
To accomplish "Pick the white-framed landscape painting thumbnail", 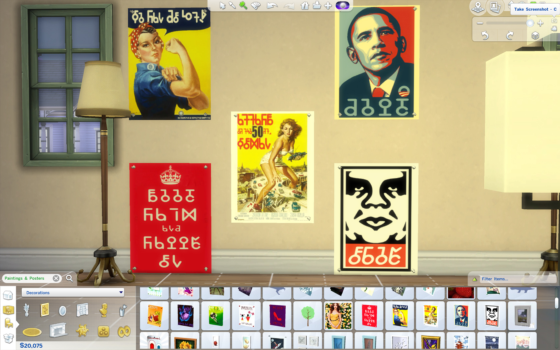I will tap(522, 315).
